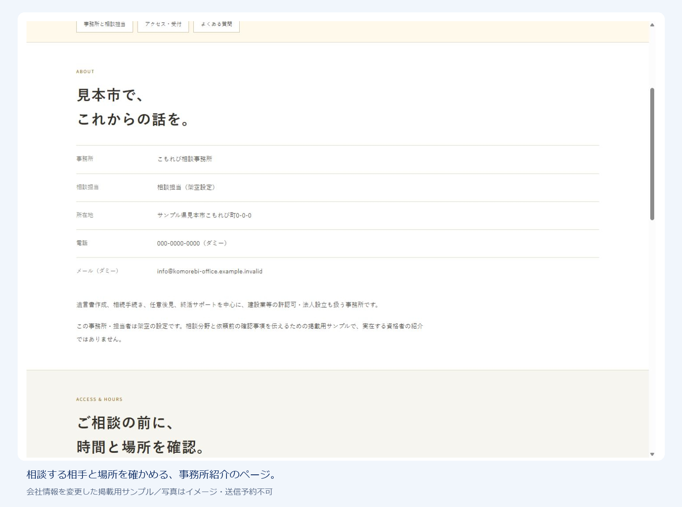This screenshot has width=682, height=507.
Task: Click the heading 時間と場所を確認。
Action: [140, 447]
